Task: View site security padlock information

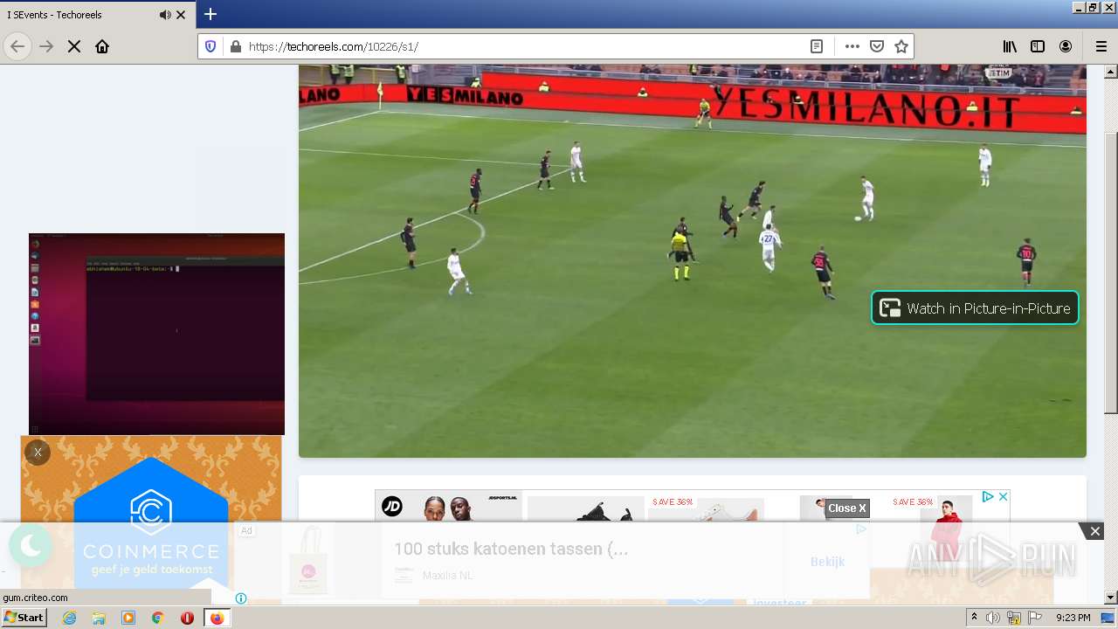Action: point(235,46)
